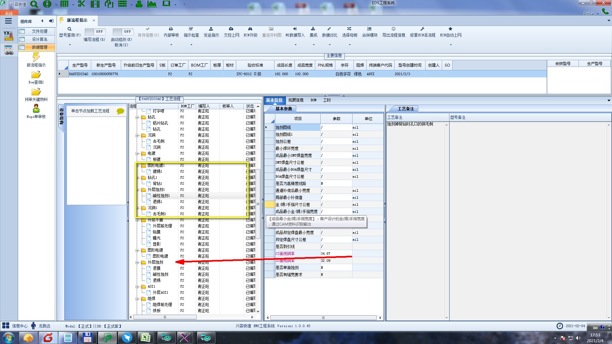Select 数据管理 in the component library

click(39, 47)
